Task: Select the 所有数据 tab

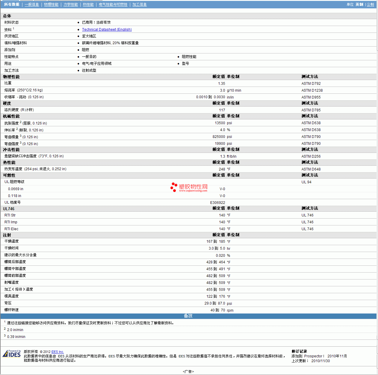Action: (x=12, y=4)
